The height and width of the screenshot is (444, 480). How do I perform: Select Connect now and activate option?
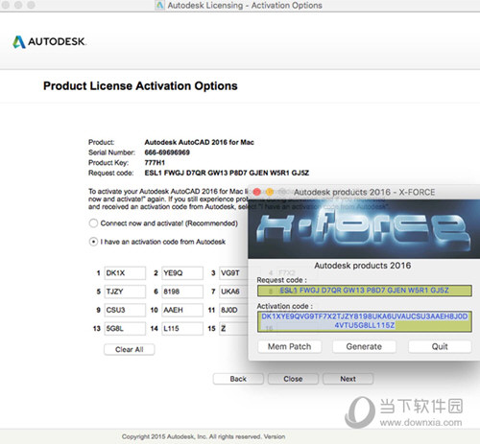point(93,223)
